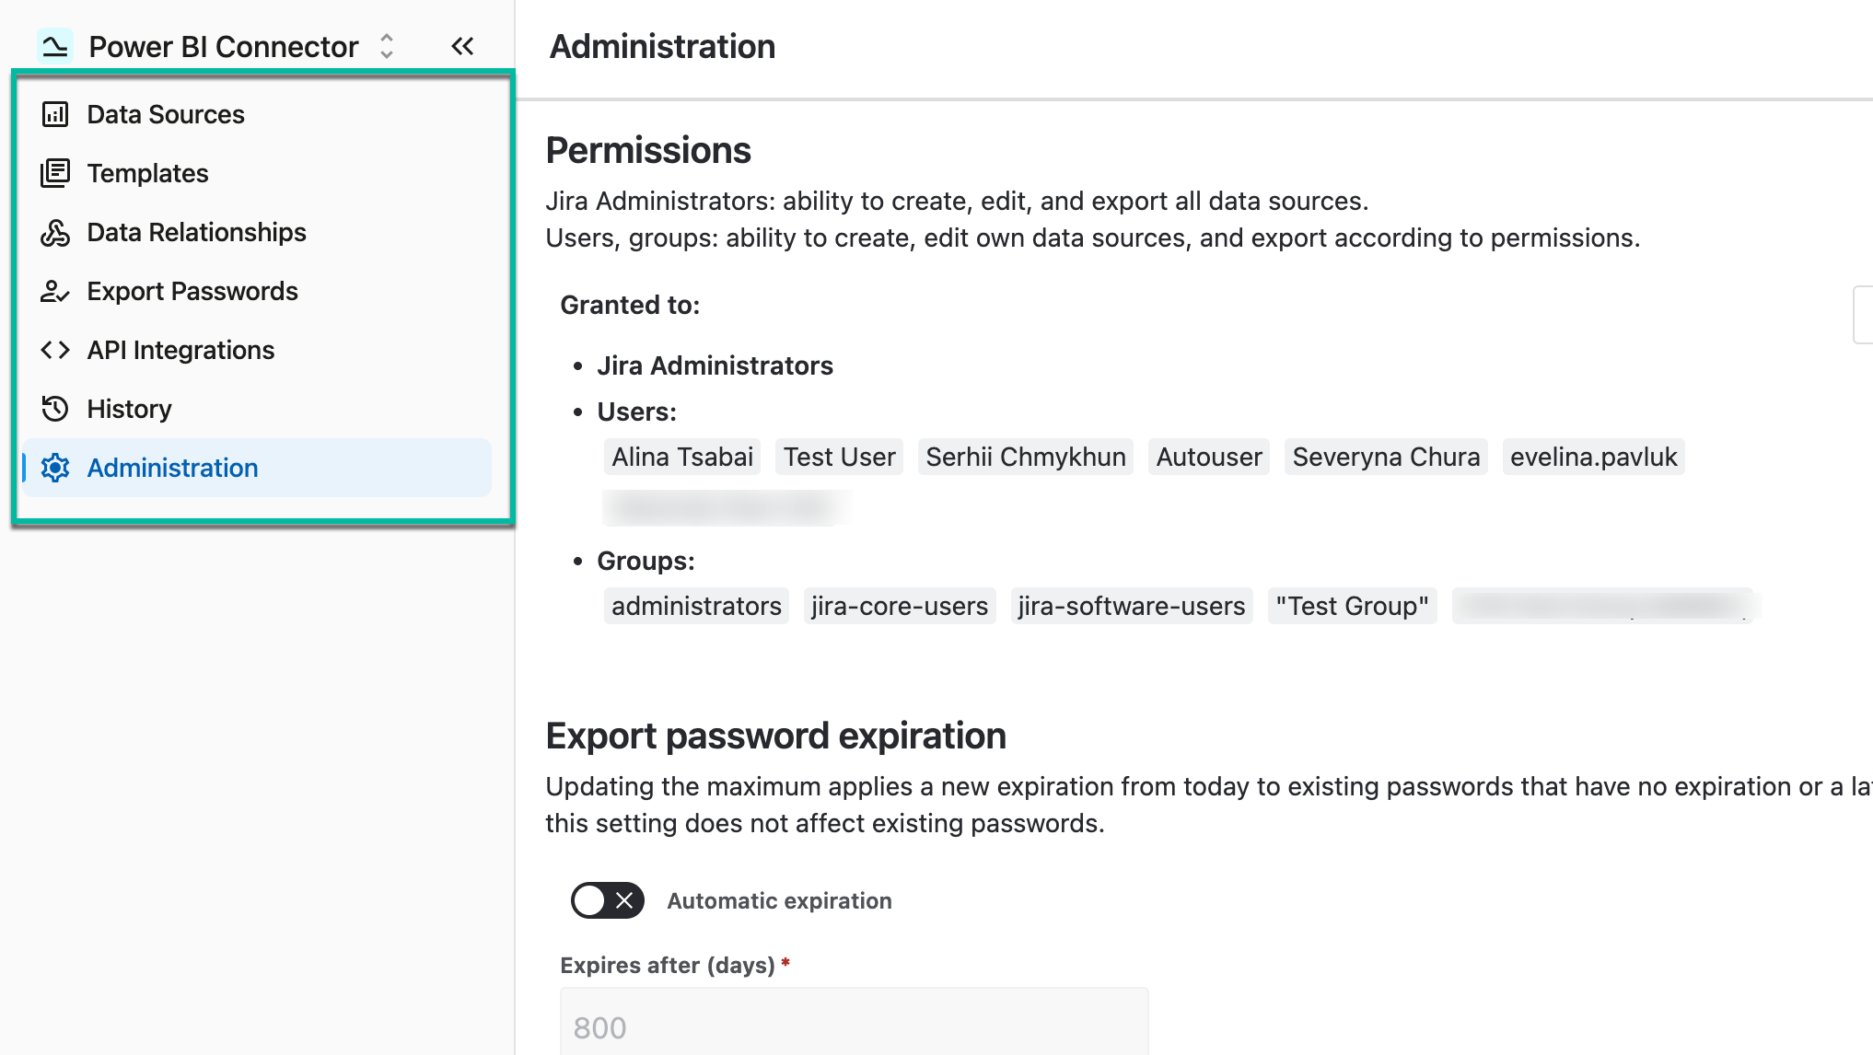This screenshot has width=1873, height=1055.
Task: Click the Administration page title
Action: point(662,46)
